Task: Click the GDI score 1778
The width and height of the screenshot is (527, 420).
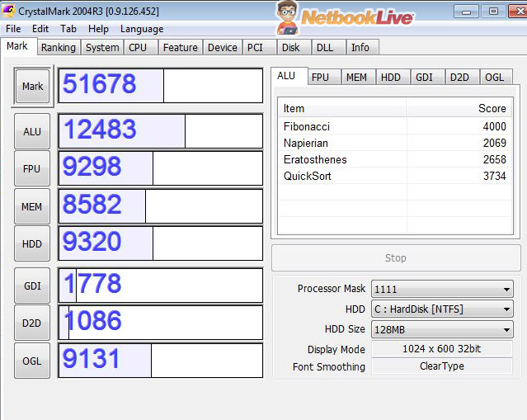Action: [92, 283]
